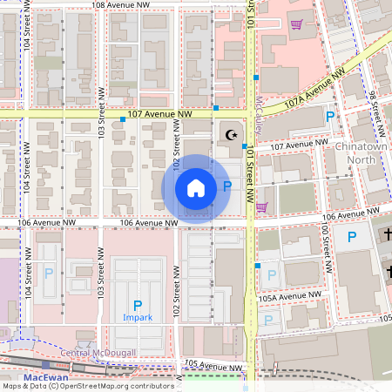Image resolution: width=392 pixels, height=392 pixels.
Task: Click the Chinatown North neighbourhood label
Action: [x=362, y=153]
